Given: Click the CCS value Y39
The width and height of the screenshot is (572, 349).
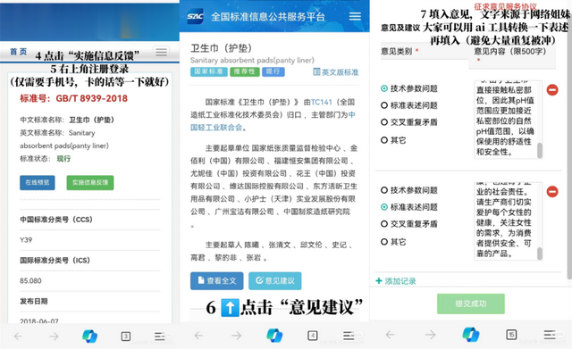Looking at the screenshot, I should (26, 240).
